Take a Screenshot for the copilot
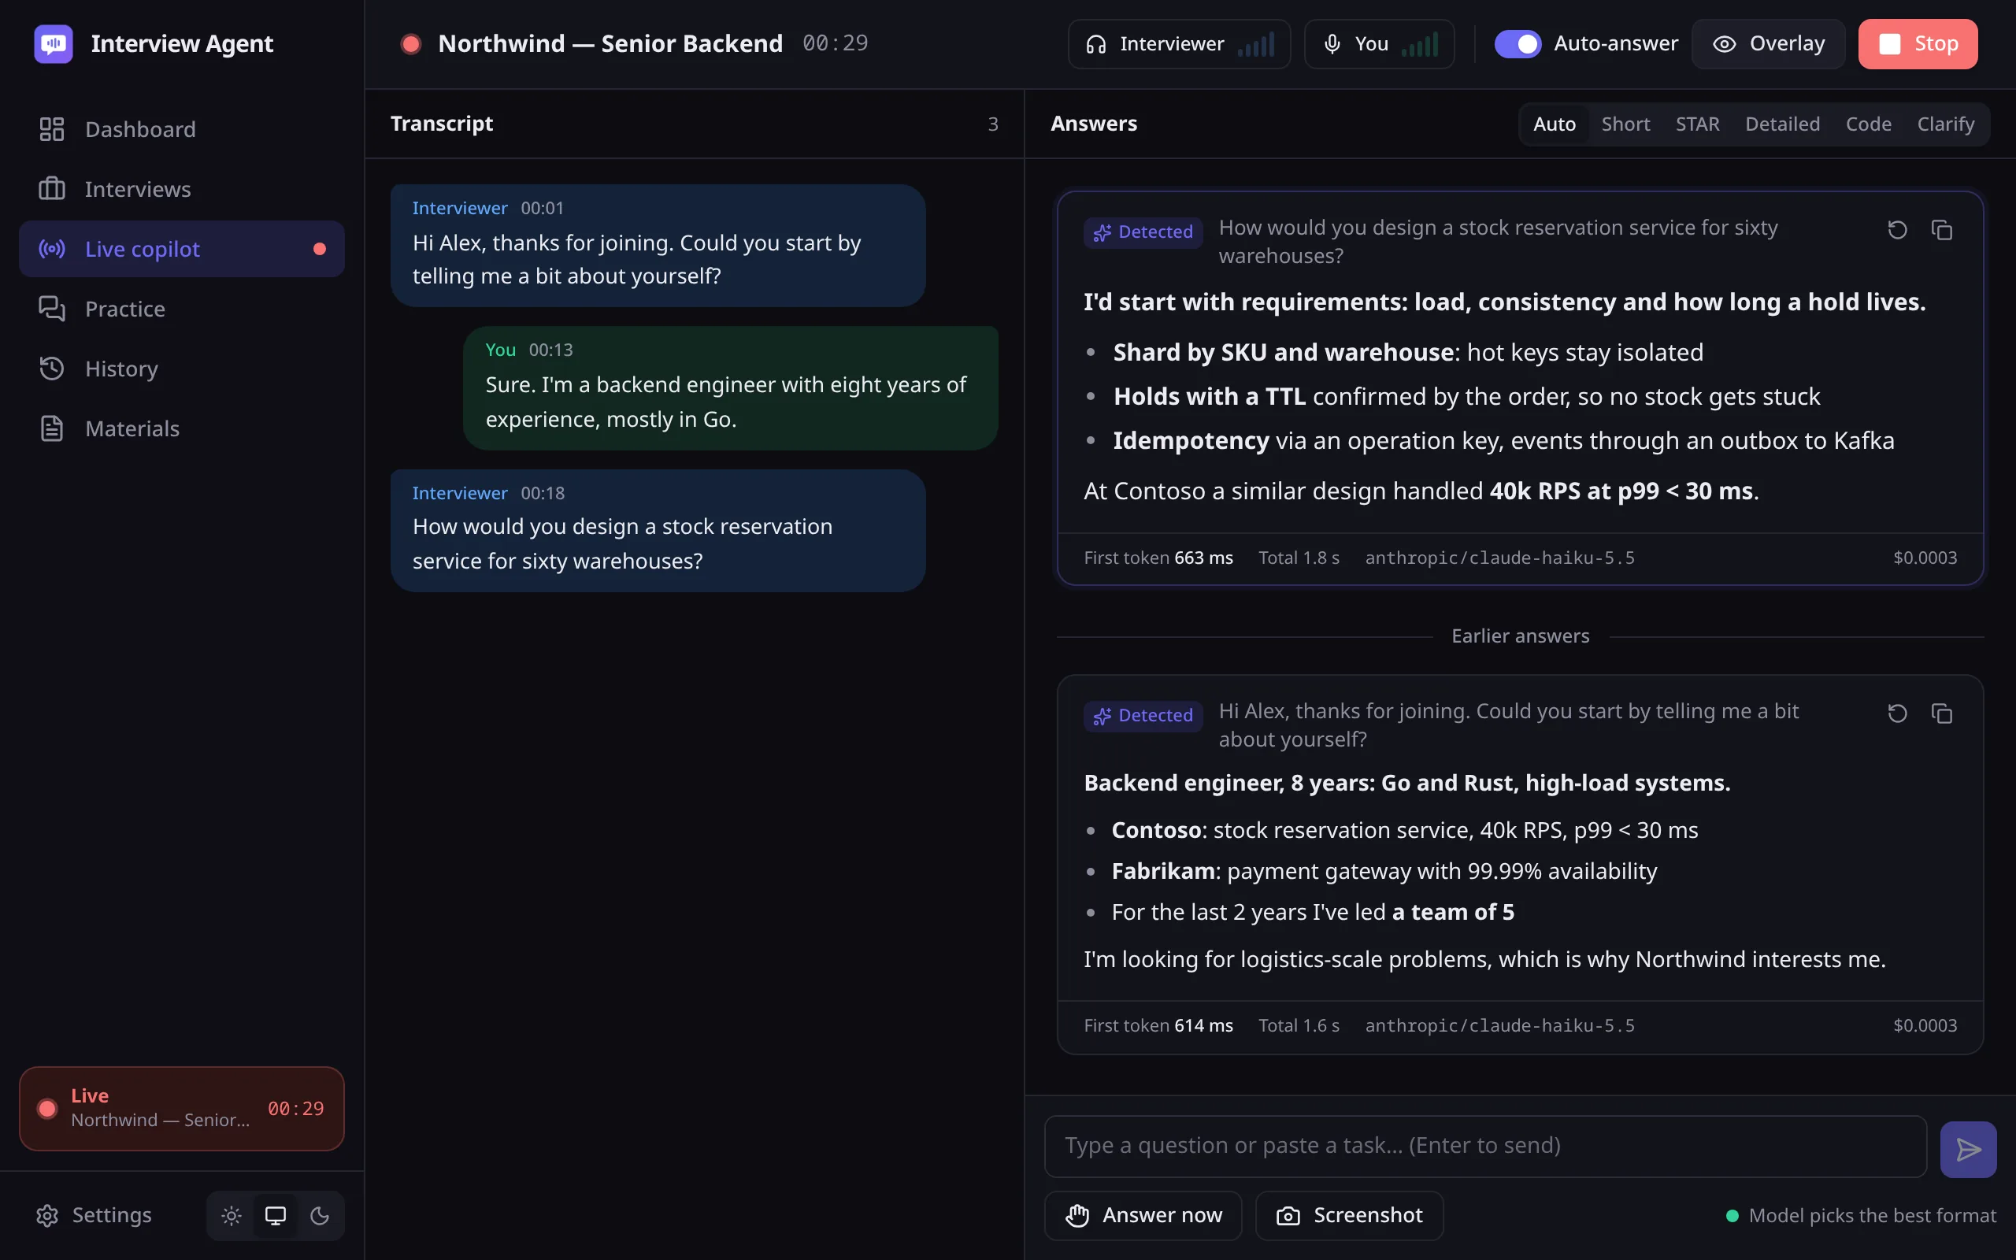 1349,1216
